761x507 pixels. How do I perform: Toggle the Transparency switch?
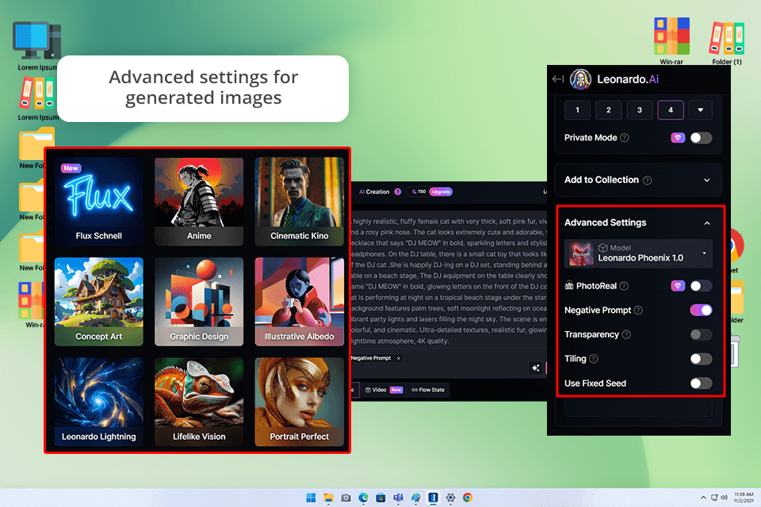(x=701, y=334)
